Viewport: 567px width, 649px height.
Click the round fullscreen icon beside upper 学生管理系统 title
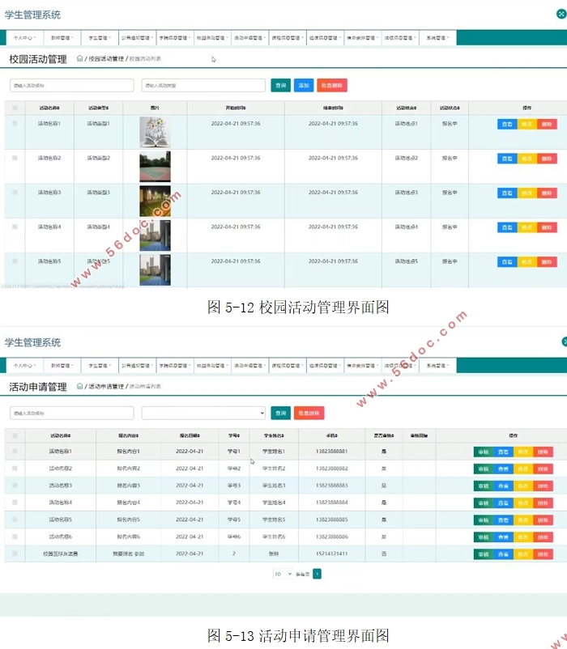[561, 14]
